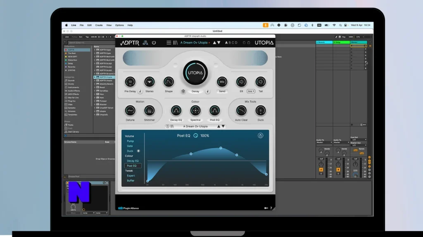Go to next preset with header down arrow
Viewport: 423px width, 237px height.
click(x=219, y=42)
